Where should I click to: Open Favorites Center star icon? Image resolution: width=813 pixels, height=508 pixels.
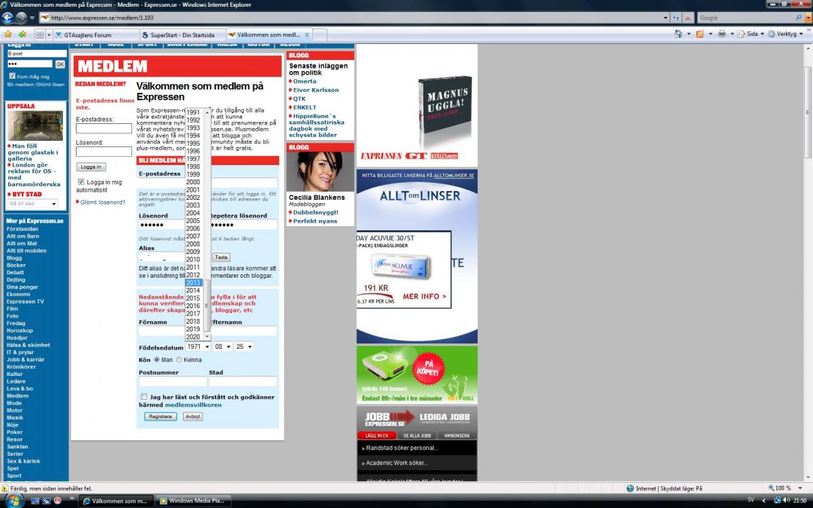tap(8, 34)
